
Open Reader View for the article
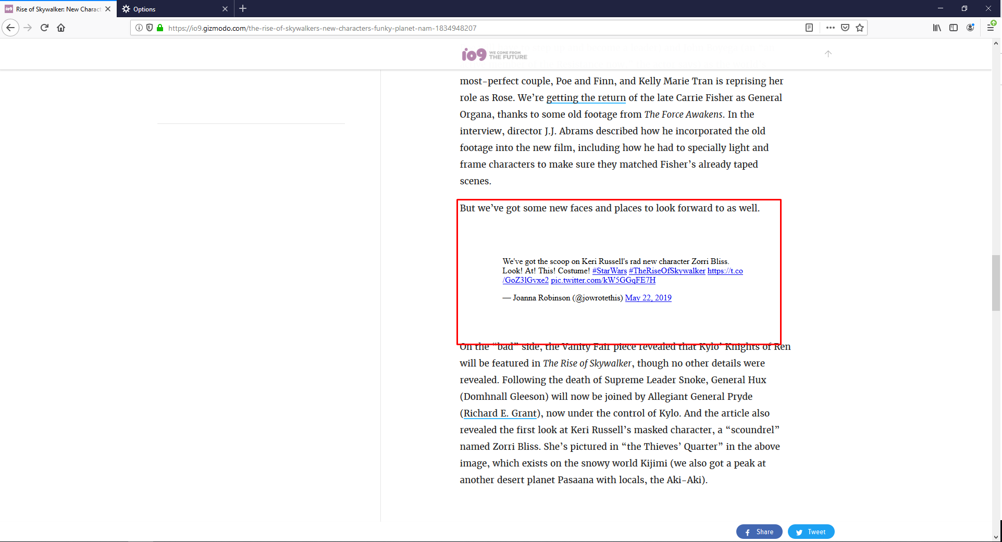pyautogui.click(x=810, y=28)
